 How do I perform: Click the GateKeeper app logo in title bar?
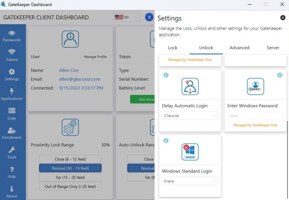click(x=3, y=4)
